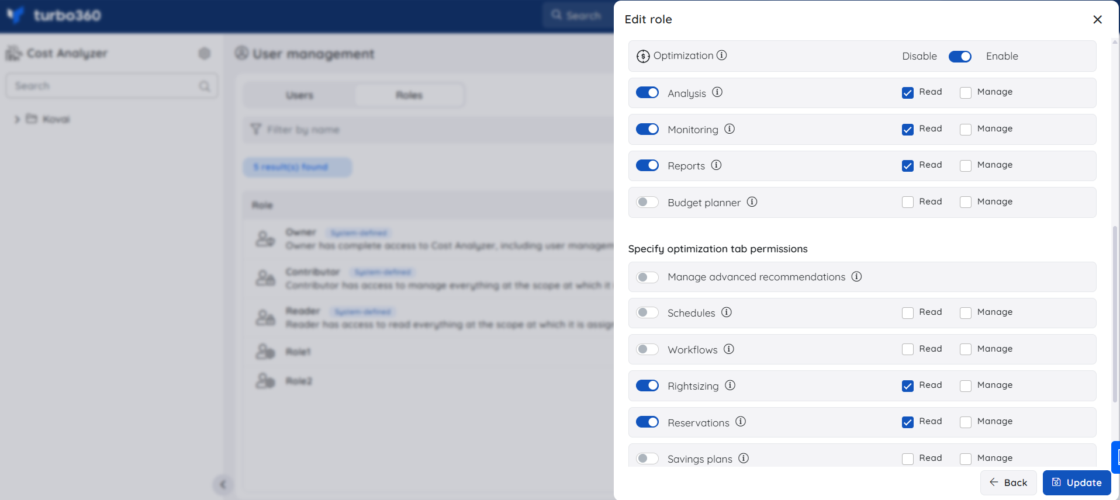Click the Edit role panel scrollbar
The width and height of the screenshot is (1120, 500).
coord(1115,314)
